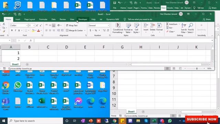Collapse the Book3 ribbon
Viewport: 220px width, 124px height.
(212, 35)
